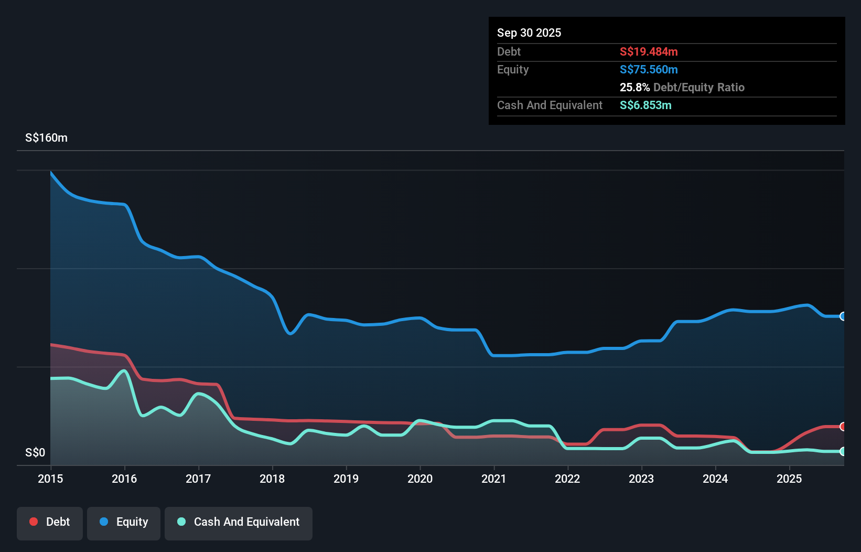Toggle visibility of the Equity series
This screenshot has height=552, width=861.
(123, 522)
